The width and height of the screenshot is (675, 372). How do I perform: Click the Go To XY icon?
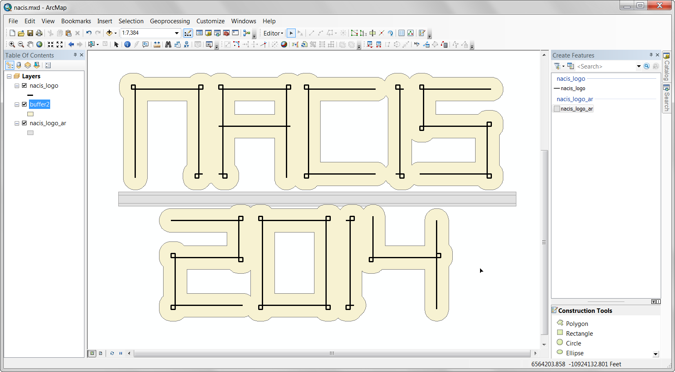[x=186, y=44]
